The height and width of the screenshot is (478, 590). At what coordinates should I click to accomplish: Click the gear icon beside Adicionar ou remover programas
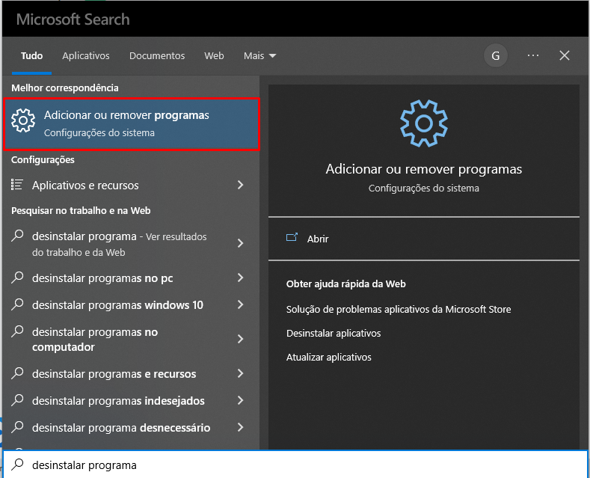[x=23, y=120]
